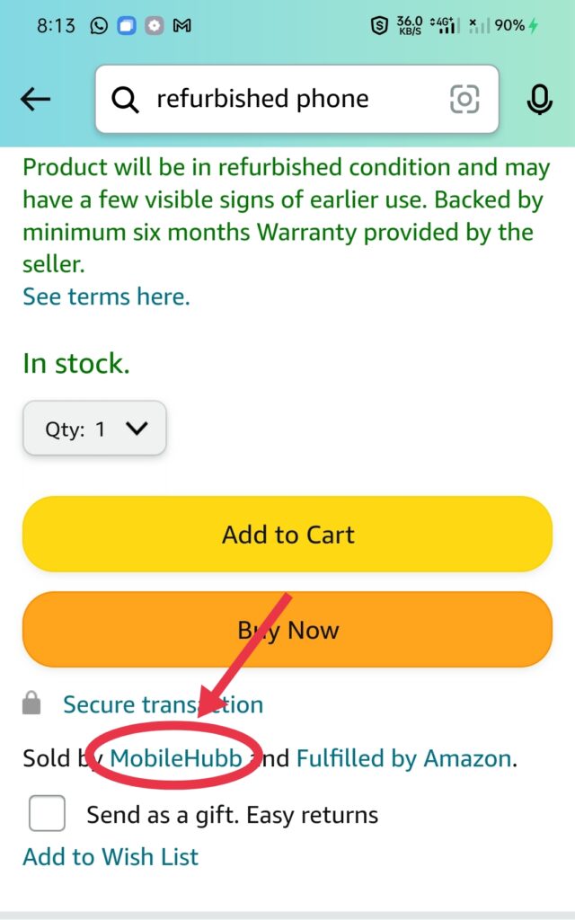Check the Send as a gift box
The width and height of the screenshot is (575, 920).
pyautogui.click(x=47, y=812)
